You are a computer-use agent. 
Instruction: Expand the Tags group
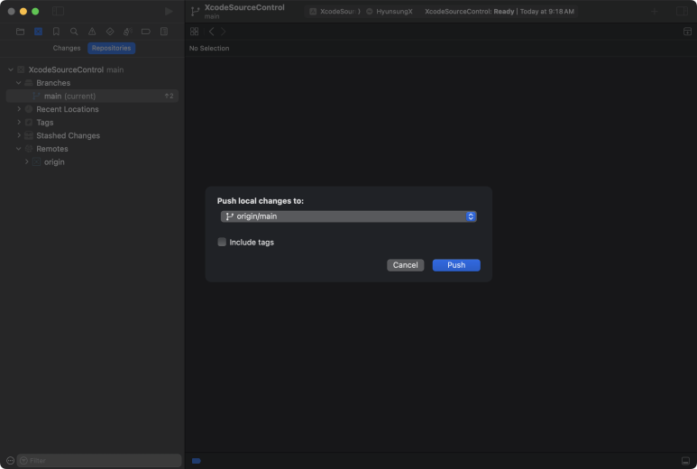tap(19, 123)
